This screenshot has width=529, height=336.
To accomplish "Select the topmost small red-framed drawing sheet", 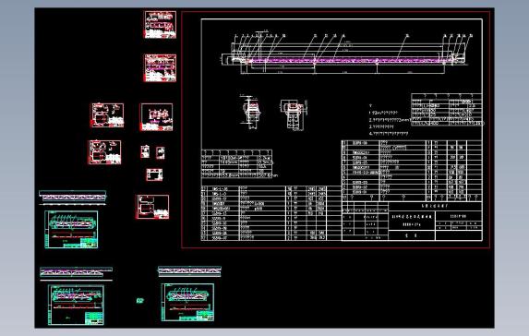I will click(x=161, y=24).
